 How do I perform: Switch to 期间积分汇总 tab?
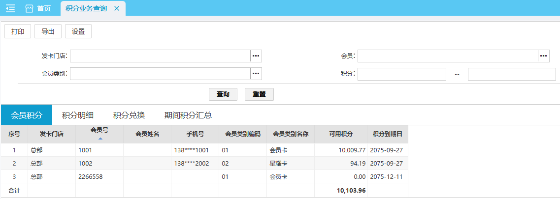[x=188, y=115]
